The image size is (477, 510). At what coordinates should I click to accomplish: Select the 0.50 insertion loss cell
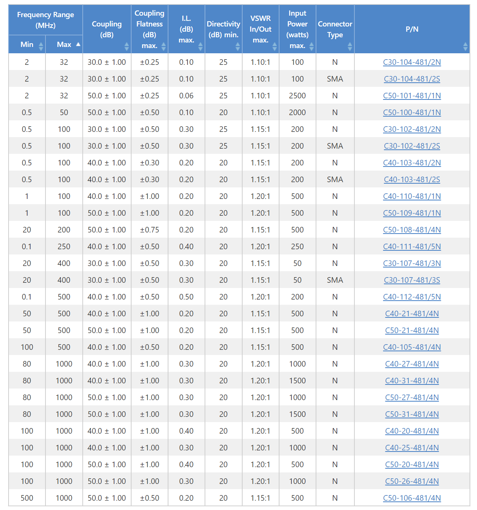[186, 297]
